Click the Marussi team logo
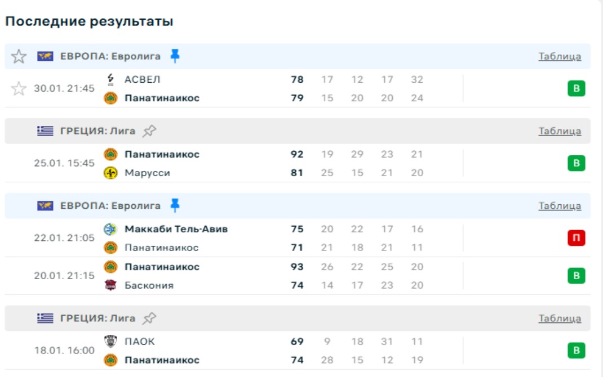 (110, 173)
